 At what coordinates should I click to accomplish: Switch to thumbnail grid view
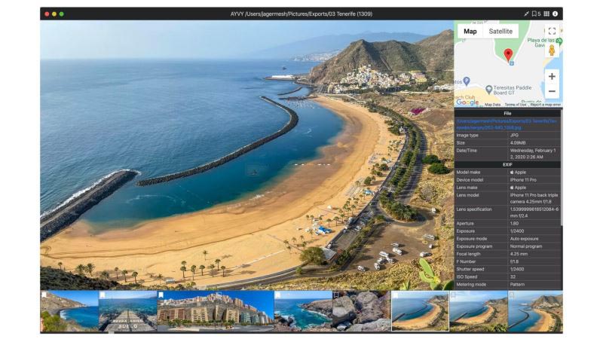click(546, 14)
